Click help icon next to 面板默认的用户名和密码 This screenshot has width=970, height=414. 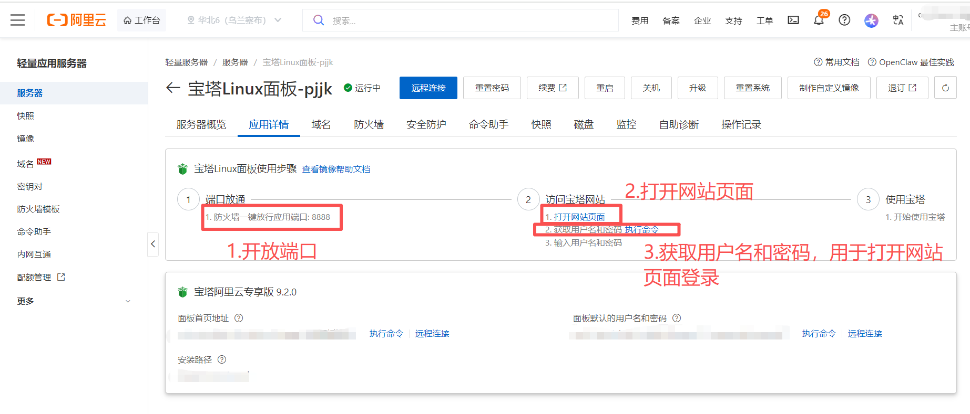(x=677, y=318)
